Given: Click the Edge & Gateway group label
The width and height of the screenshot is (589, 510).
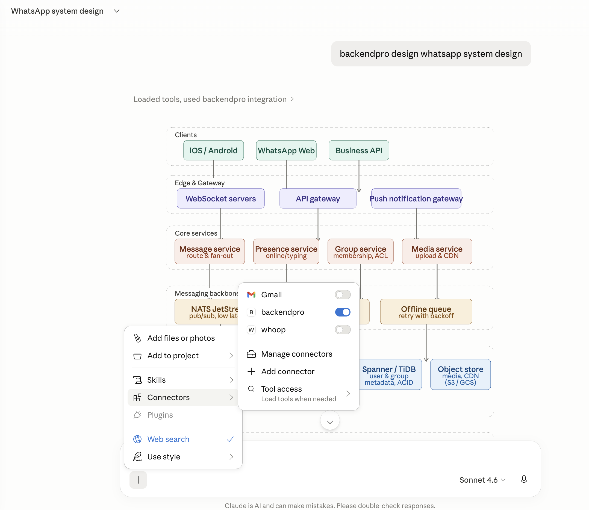Looking at the screenshot, I should pos(200,183).
